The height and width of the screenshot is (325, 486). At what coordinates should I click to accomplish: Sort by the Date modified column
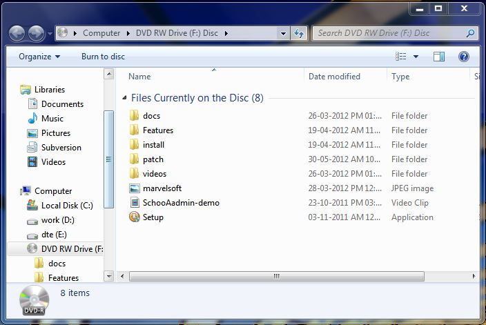[334, 77]
